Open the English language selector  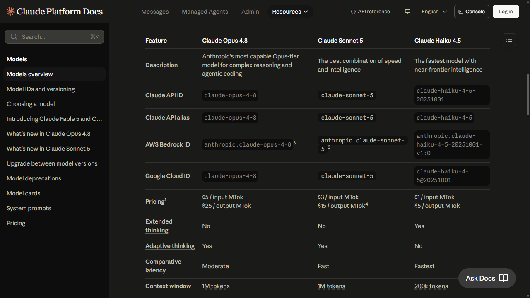click(x=434, y=12)
